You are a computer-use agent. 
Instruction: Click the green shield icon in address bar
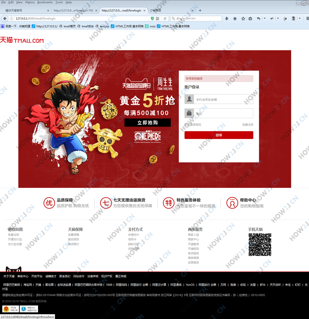pos(152,19)
